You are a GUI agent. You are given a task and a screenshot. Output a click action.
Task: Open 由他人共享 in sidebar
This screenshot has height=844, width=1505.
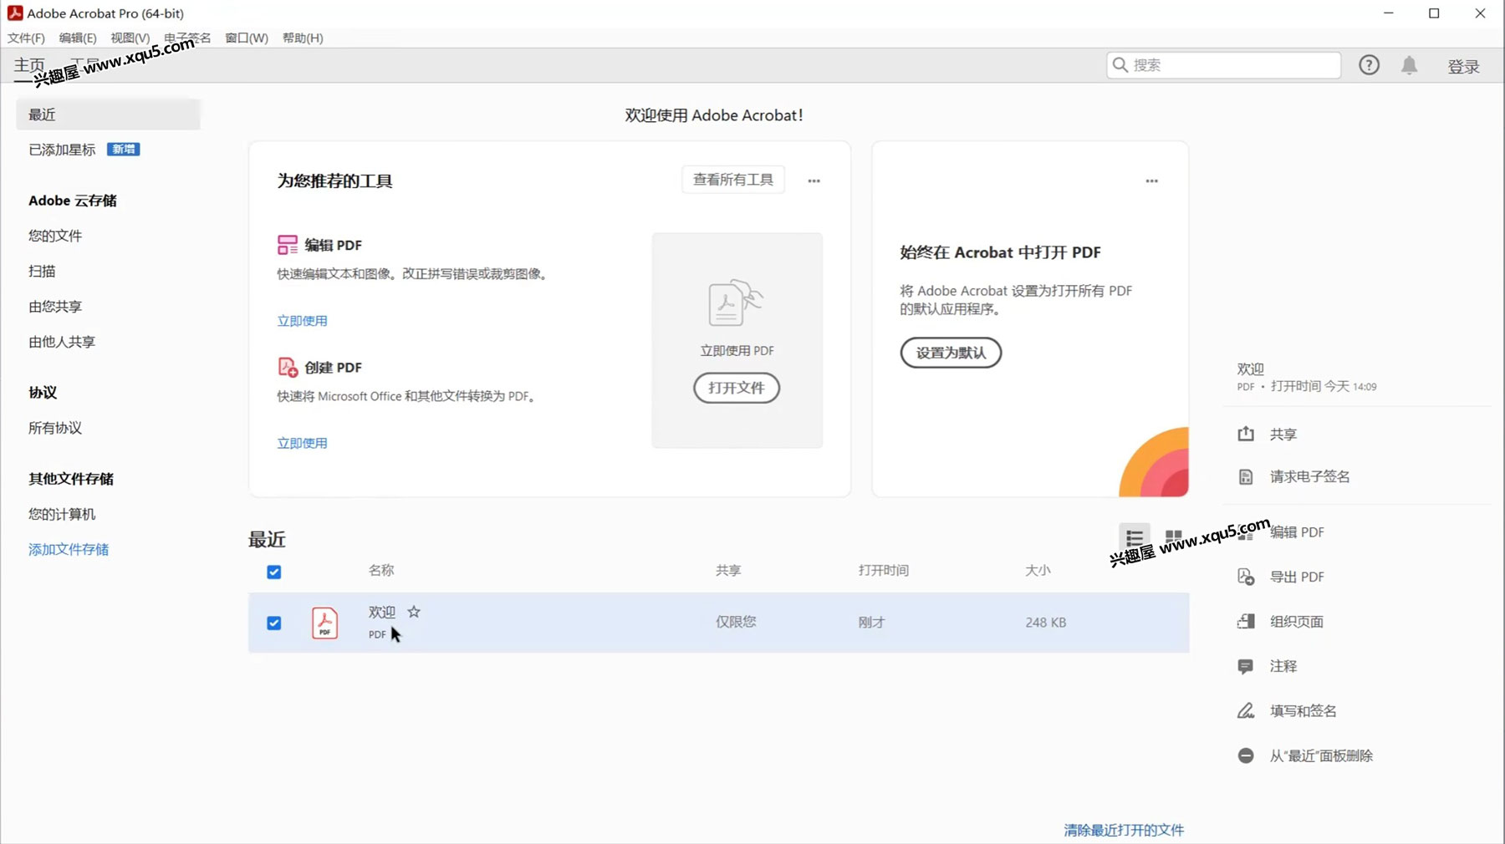coord(62,342)
